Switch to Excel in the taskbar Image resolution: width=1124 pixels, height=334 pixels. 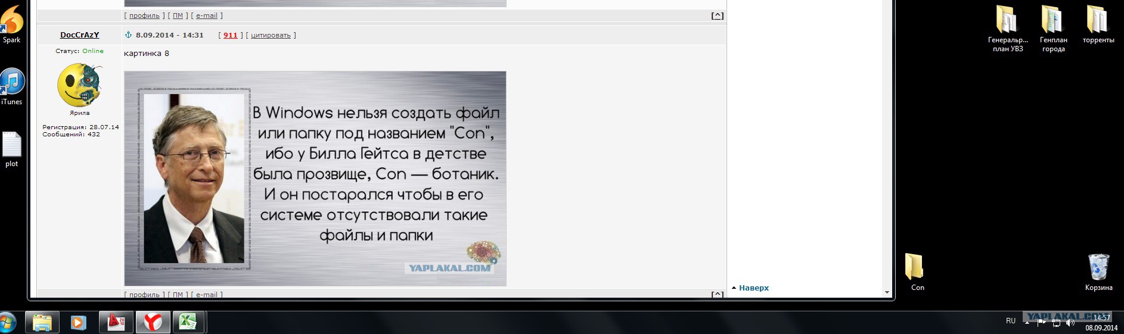pos(189,323)
